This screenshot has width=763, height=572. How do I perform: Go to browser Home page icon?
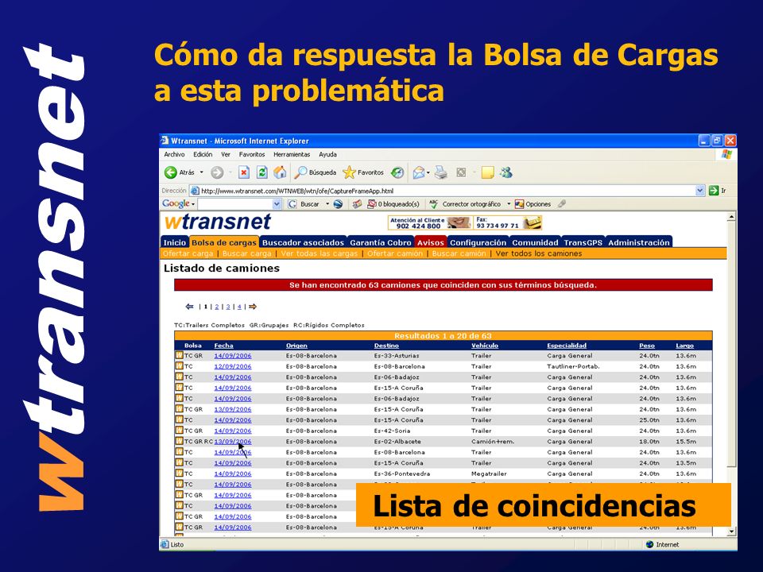coord(280,172)
